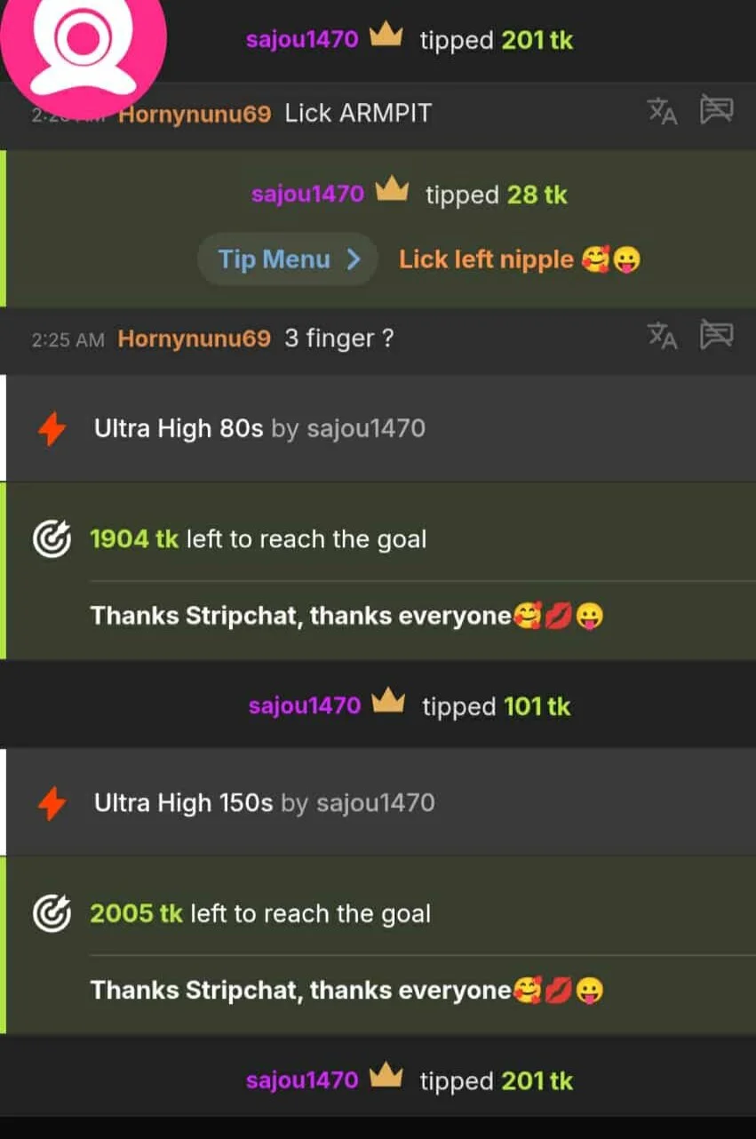Open sajou1470 profile on 101 tk tip

(305, 705)
